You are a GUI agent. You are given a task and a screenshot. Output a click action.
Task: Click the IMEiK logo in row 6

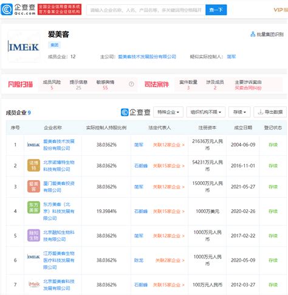tap(33, 257)
